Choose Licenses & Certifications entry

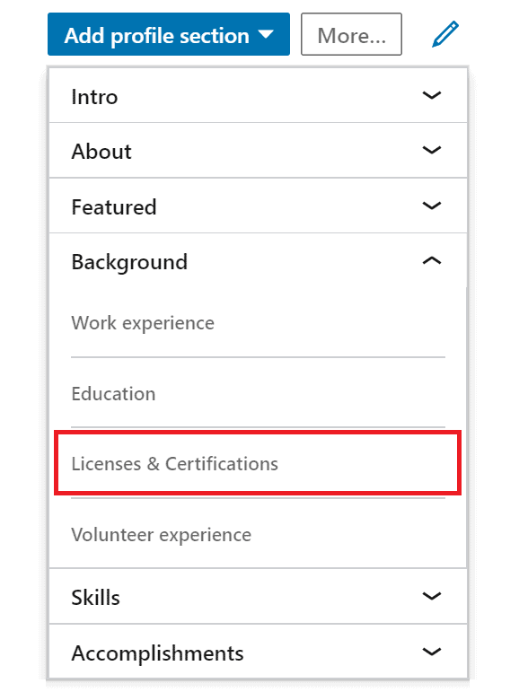(258, 463)
